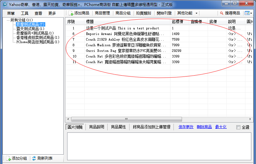Sort by the 標題 column header
Viewport: 256px width, 164px height.
click(127, 22)
